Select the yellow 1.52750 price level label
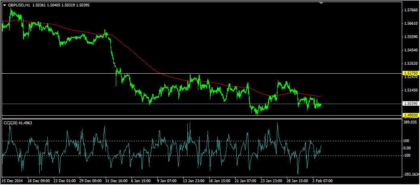 [411, 73]
